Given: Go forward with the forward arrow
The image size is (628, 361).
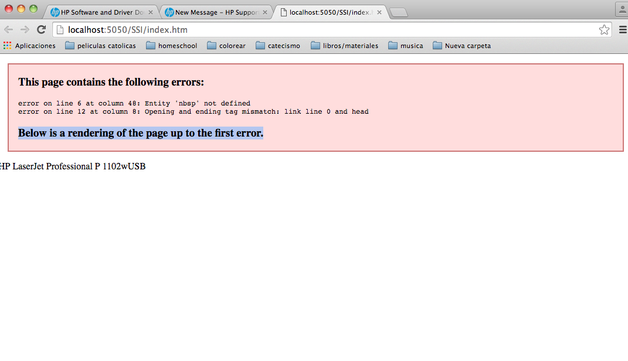Looking at the screenshot, I should 25,30.
